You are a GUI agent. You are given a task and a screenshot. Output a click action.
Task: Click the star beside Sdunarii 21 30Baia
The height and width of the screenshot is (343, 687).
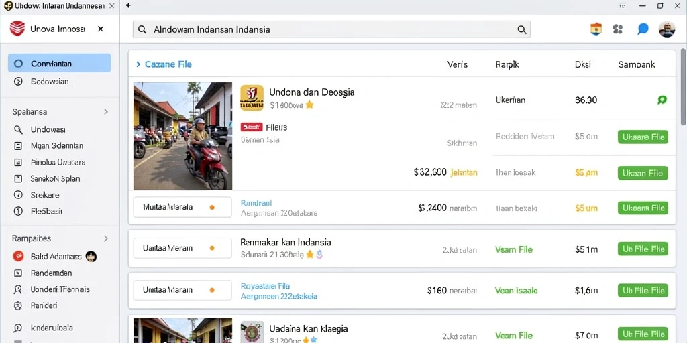[x=309, y=254]
